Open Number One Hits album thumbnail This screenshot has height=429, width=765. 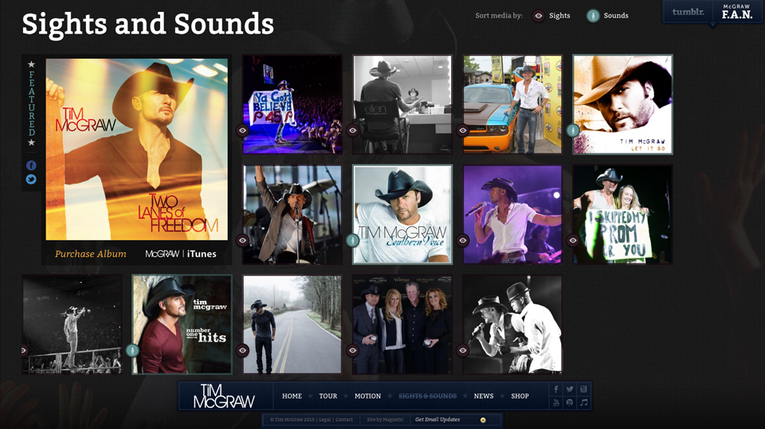pos(182,325)
